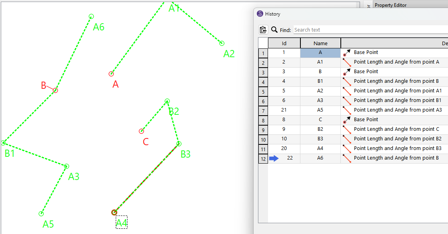Click the line tool icon in row A6
Screen dimensions: 448x234
(x=347, y=158)
